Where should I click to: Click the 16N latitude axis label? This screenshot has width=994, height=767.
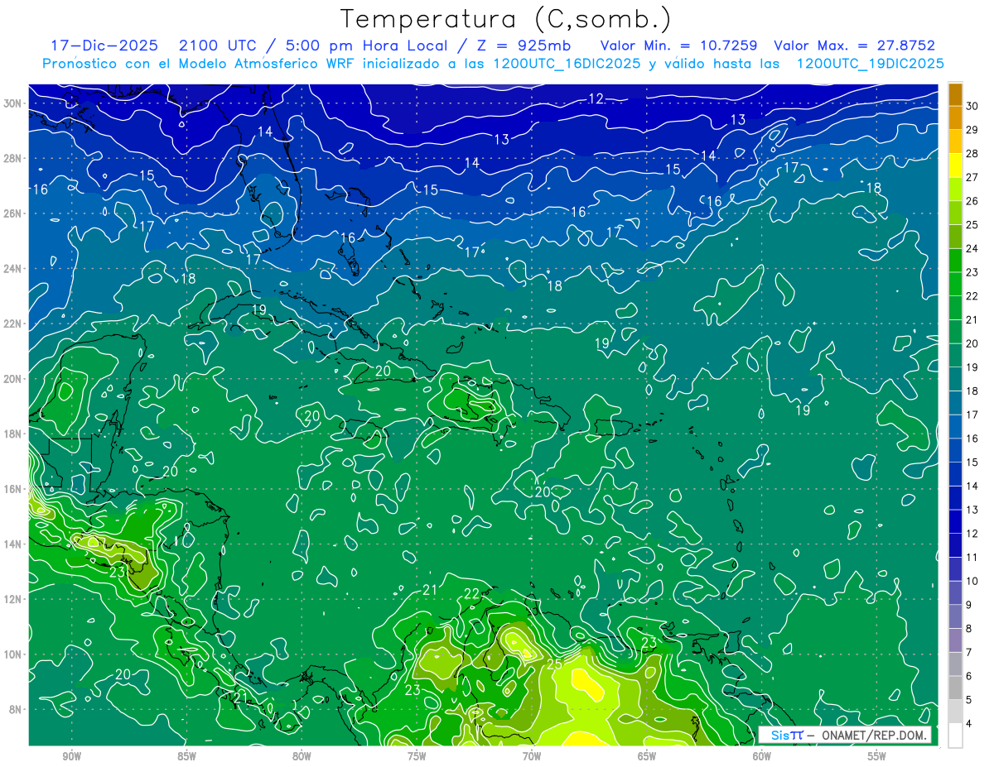pos(13,489)
